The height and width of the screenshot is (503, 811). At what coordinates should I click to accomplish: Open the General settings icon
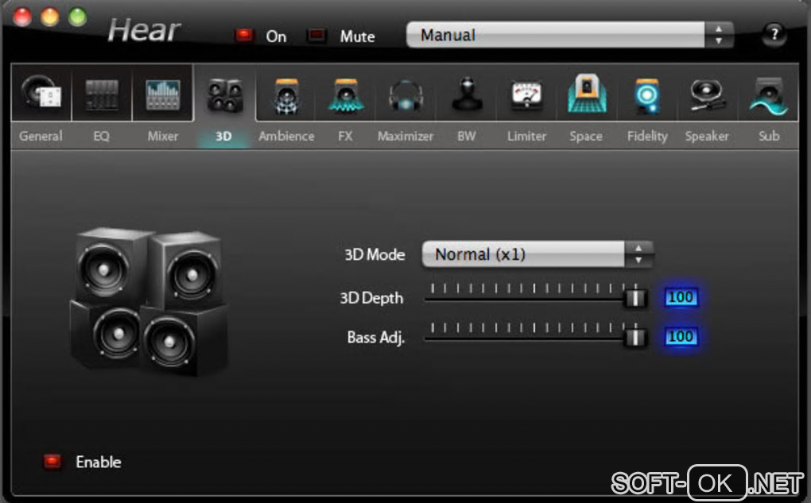click(x=41, y=92)
